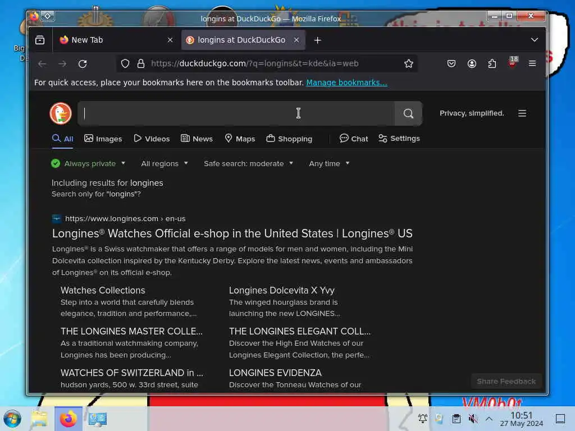Show site security padlock info
Viewport: 575px width, 431px height.
pyautogui.click(x=141, y=64)
